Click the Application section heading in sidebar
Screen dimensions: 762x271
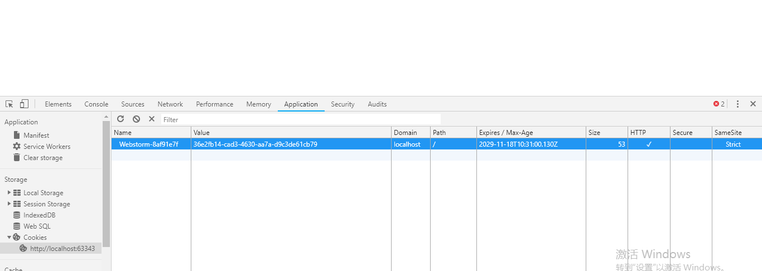point(21,122)
